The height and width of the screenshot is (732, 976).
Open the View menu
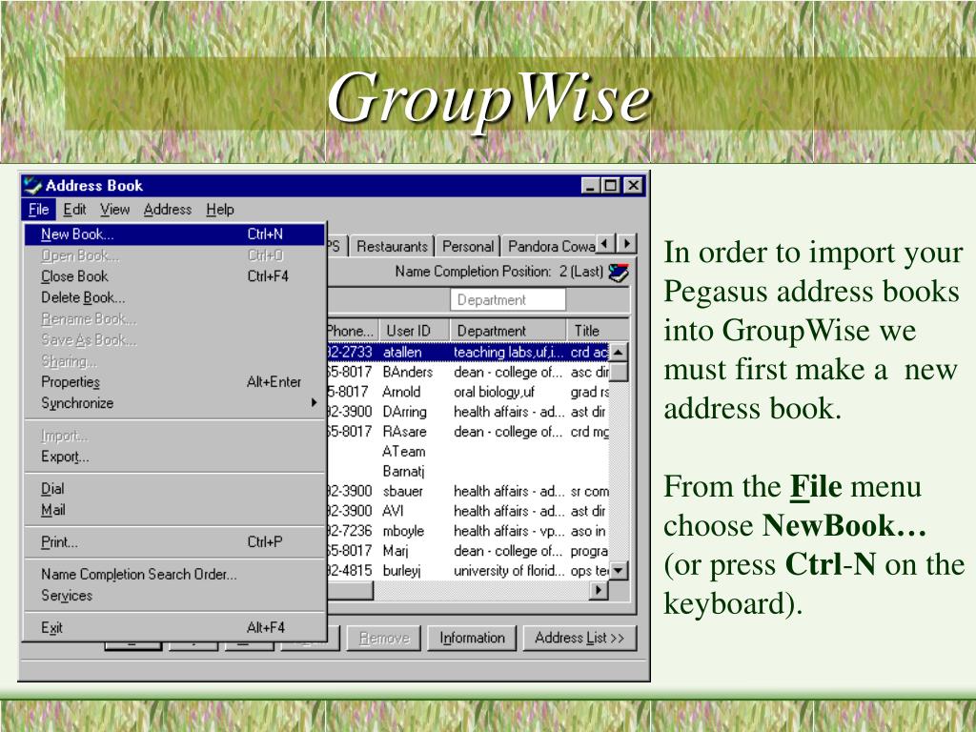115,209
